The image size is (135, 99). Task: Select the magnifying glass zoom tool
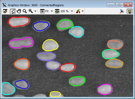click(25, 11)
